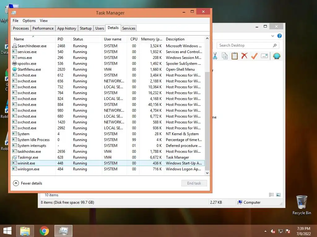Select the smss.exe process row
Image resolution: width=317 pixels, height=237 pixels.
point(108,58)
